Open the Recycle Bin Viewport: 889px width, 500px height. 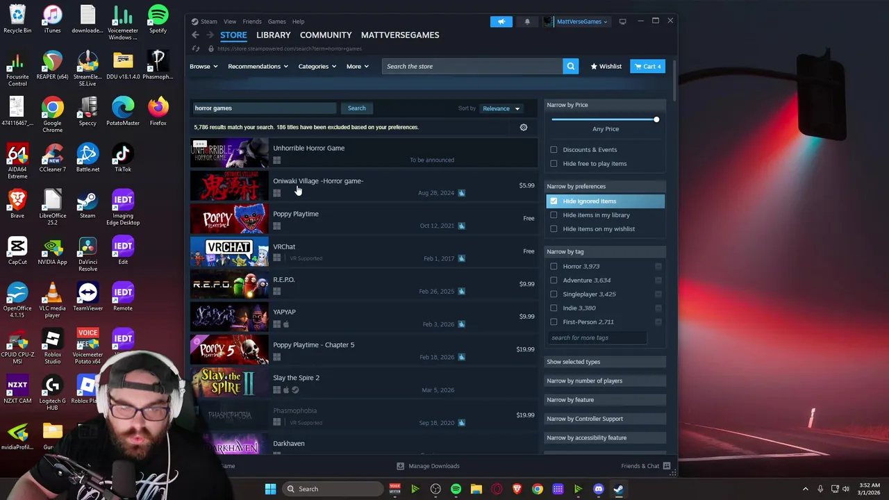pyautogui.click(x=17, y=19)
